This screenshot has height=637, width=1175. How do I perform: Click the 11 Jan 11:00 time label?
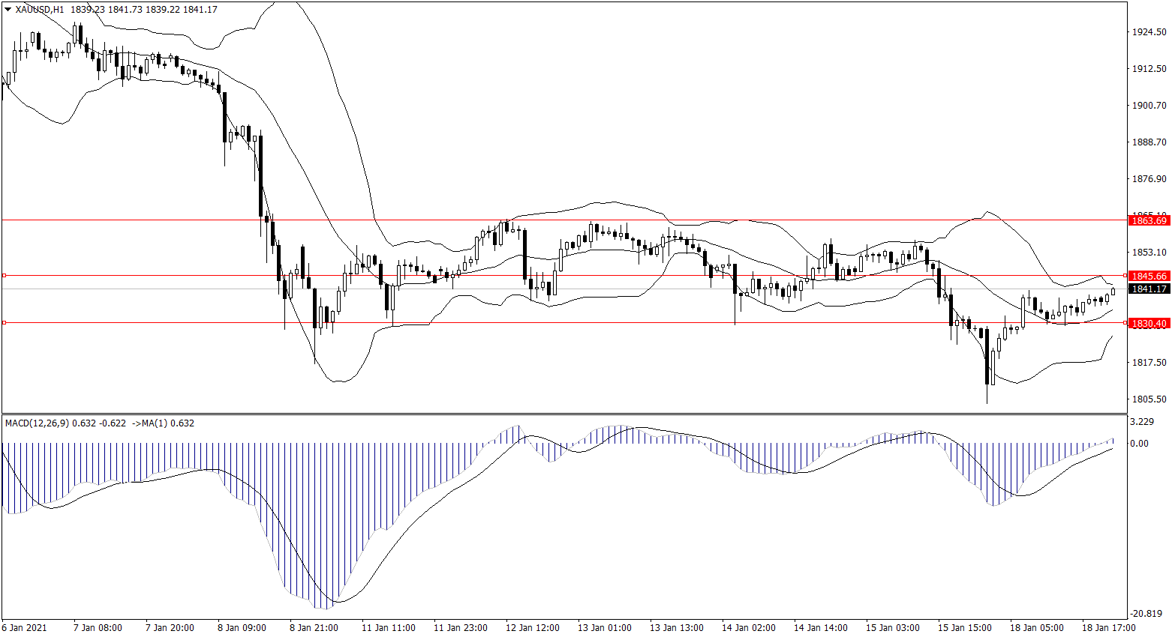[388, 628]
